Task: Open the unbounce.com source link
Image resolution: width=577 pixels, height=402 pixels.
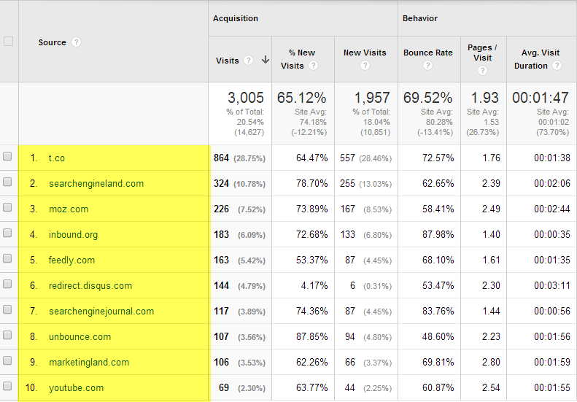Action: [80, 337]
